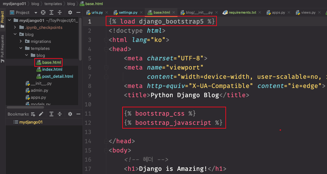Open Project view dropdown arrow
Image resolution: width=327 pixels, height=174 pixels.
pos(36,13)
